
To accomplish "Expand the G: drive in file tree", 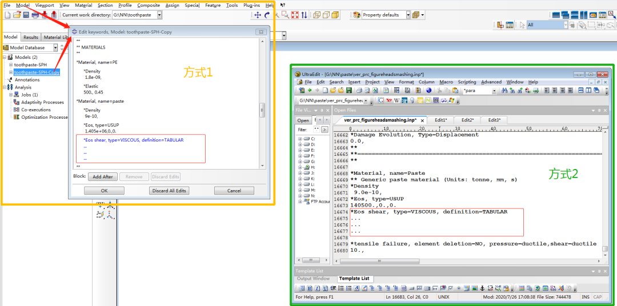I will pyautogui.click(x=300, y=161).
